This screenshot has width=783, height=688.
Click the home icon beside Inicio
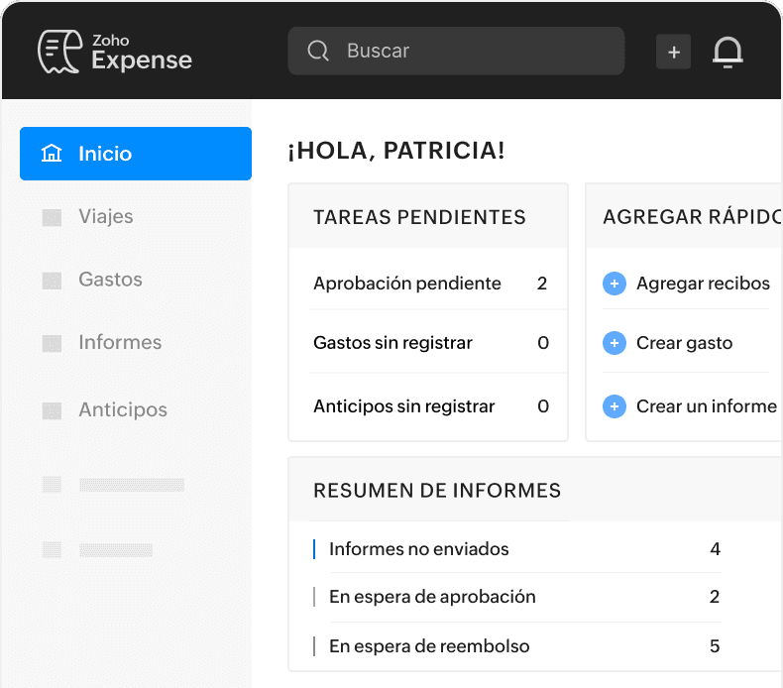coord(52,153)
